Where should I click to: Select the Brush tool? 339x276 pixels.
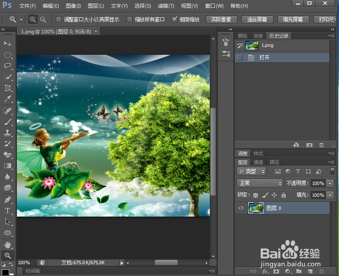point(8,122)
